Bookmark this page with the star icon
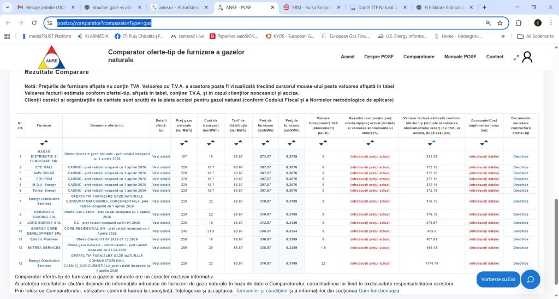 (500, 23)
